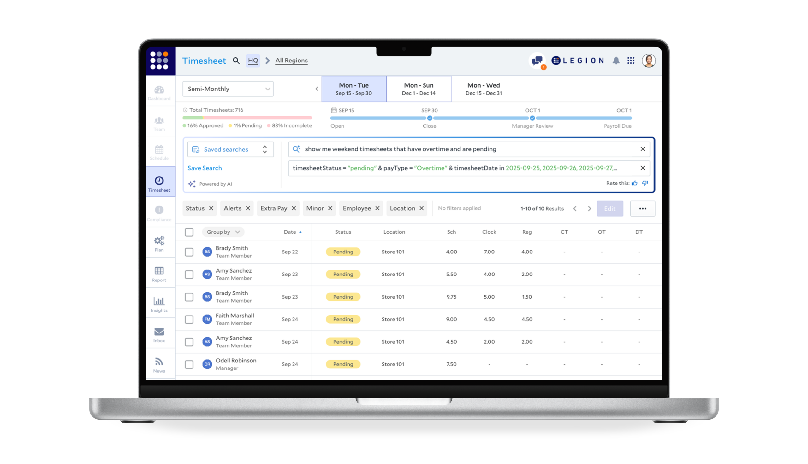The height and width of the screenshot is (464, 808).
Task: Go to Compliance section
Action: 159,213
